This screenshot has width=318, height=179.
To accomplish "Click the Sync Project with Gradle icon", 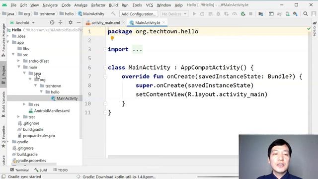I will 279,14.
